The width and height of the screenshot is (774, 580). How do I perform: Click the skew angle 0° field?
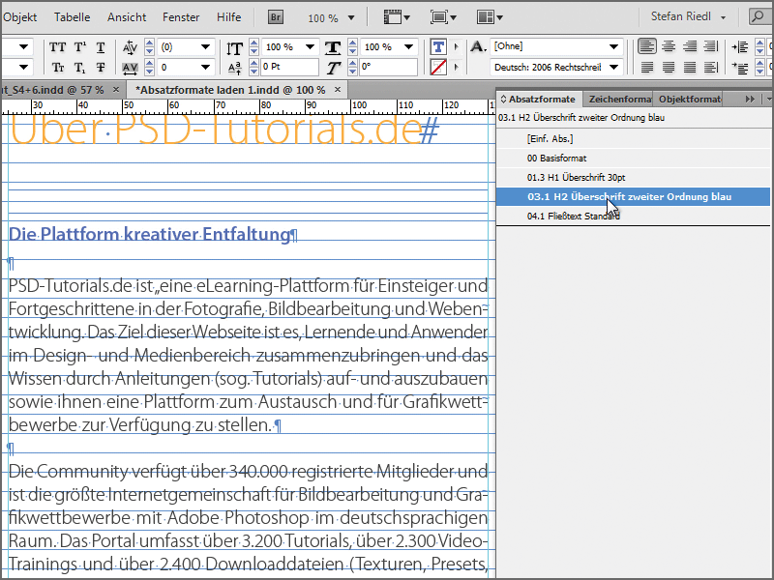tap(389, 67)
